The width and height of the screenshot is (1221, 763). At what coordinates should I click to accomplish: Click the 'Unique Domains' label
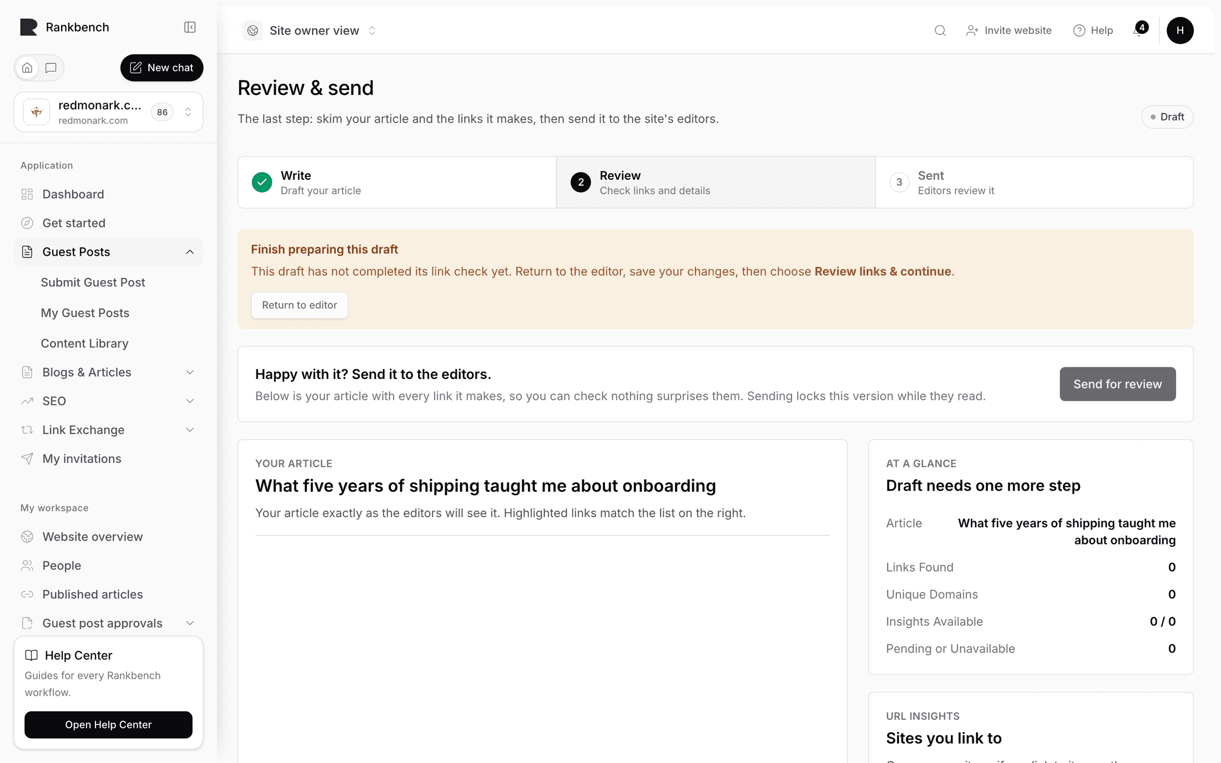coord(932,594)
